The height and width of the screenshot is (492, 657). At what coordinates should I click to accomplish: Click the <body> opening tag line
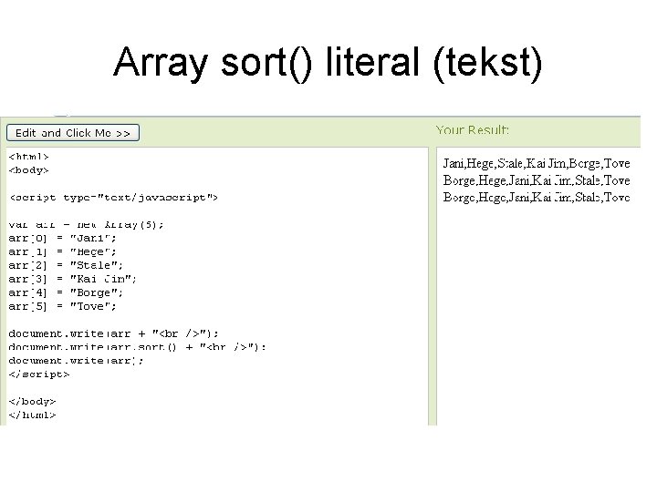[28, 170]
